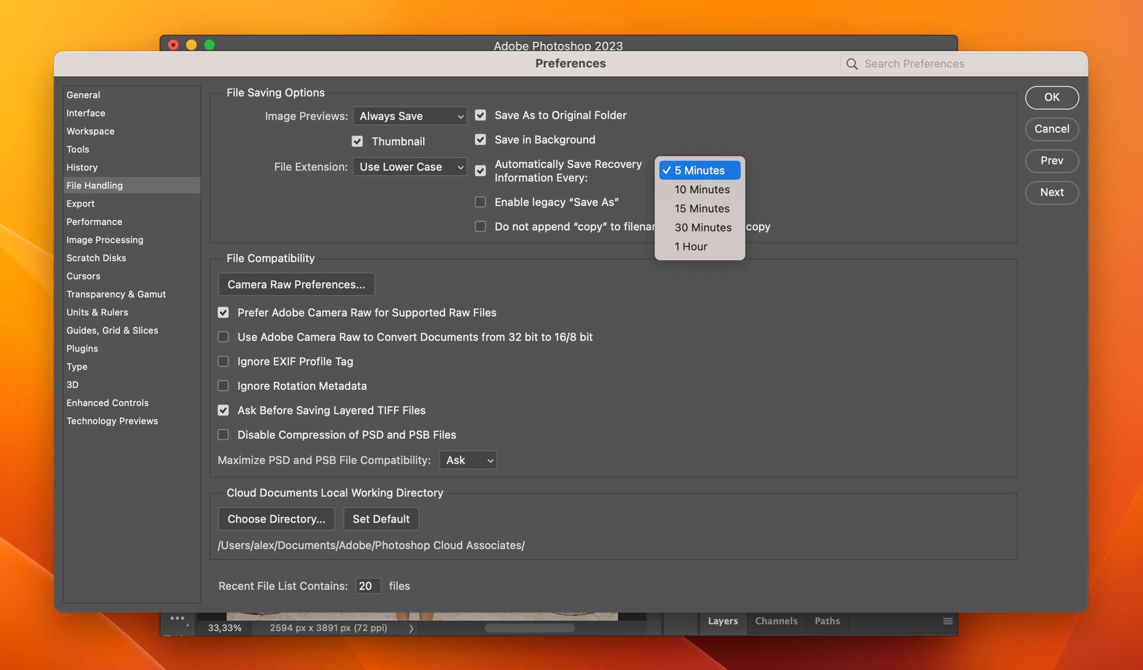Open Performance preferences category
This screenshot has height=670, width=1143.
click(132, 222)
